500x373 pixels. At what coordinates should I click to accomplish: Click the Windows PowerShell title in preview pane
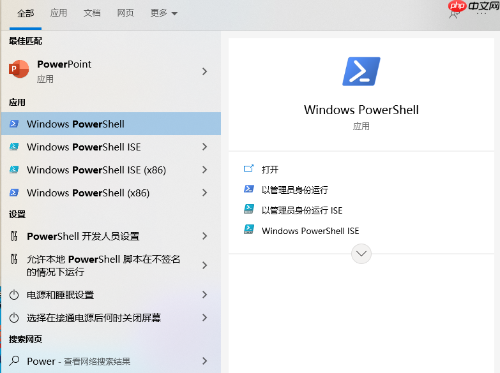tap(361, 110)
